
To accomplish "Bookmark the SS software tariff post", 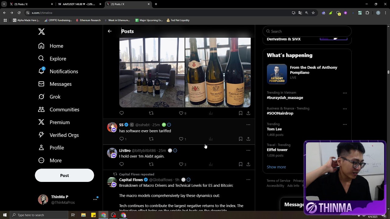I will coord(240,139).
